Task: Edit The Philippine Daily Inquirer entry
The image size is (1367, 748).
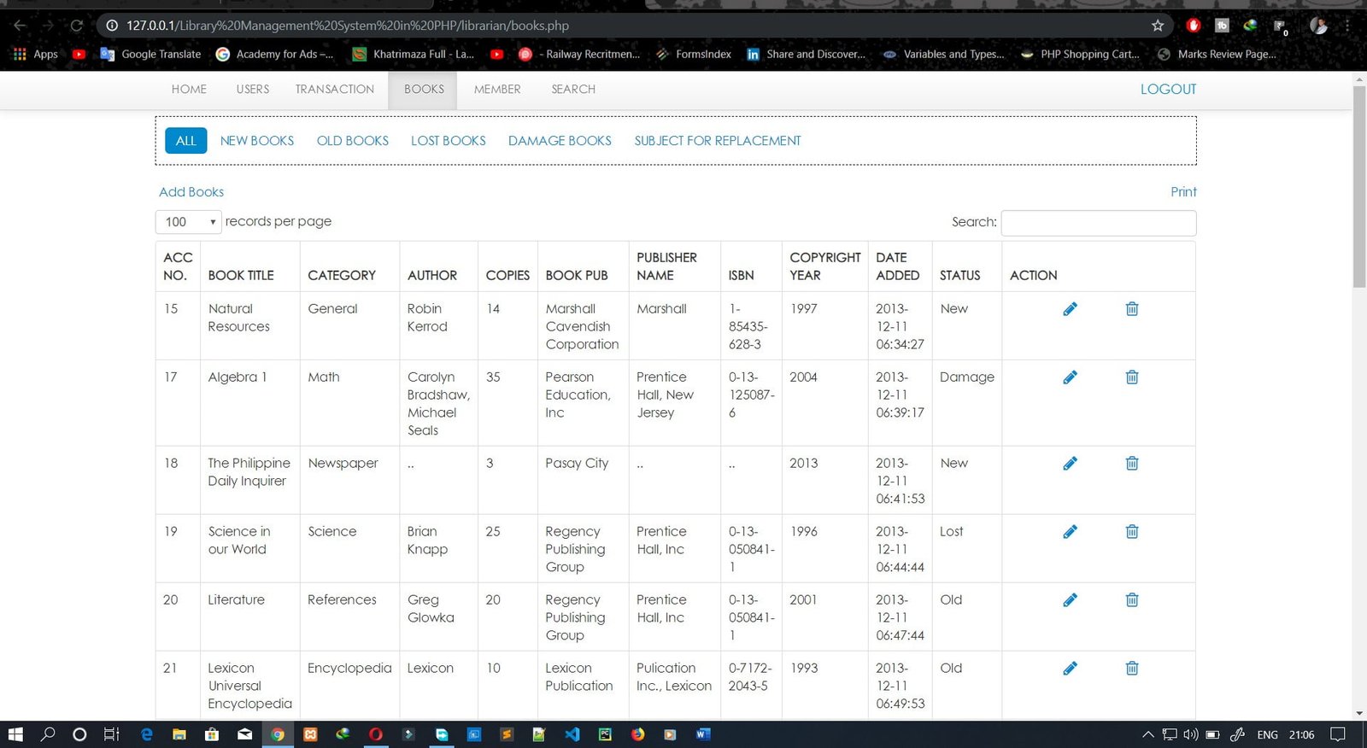Action: point(1070,464)
